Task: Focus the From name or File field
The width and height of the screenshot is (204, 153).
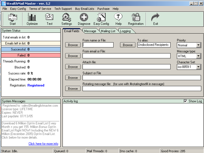Action: (98, 45)
